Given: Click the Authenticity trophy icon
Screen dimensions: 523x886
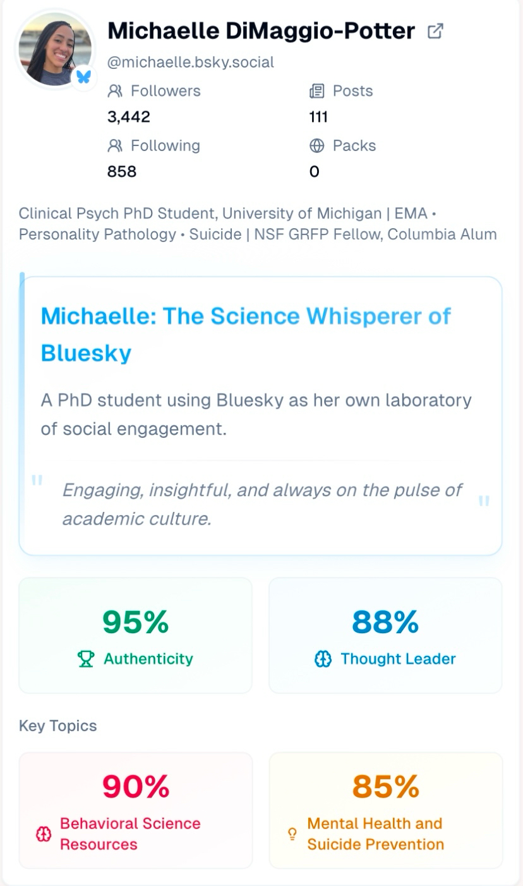Looking at the screenshot, I should click(x=85, y=659).
